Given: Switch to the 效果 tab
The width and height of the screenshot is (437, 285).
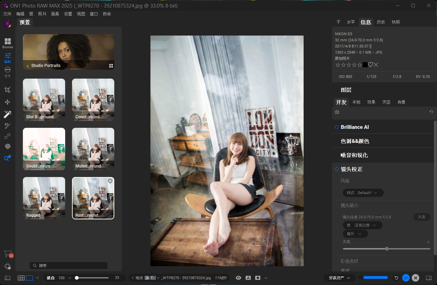Looking at the screenshot, I should [371, 102].
